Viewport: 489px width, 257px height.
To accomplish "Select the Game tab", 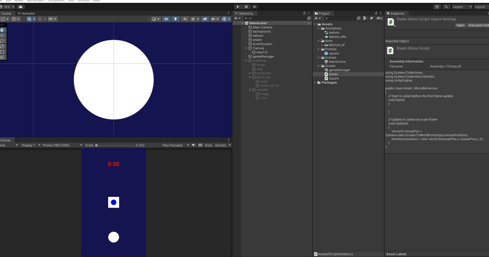I will click(6, 140).
